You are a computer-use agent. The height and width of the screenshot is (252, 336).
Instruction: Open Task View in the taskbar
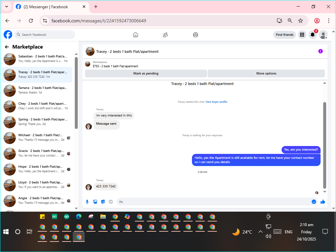tap(29, 232)
